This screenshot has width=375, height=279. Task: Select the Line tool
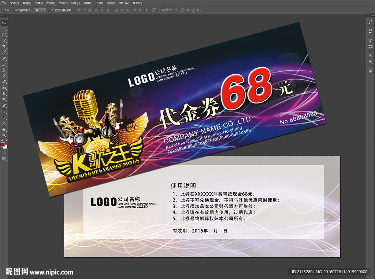[x=4, y=123]
